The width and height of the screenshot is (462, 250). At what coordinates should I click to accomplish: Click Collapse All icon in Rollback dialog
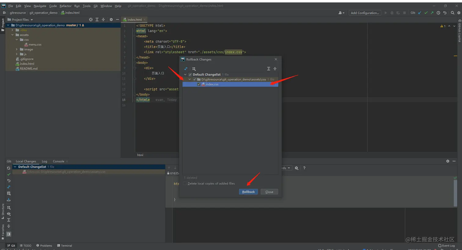pyautogui.click(x=275, y=69)
